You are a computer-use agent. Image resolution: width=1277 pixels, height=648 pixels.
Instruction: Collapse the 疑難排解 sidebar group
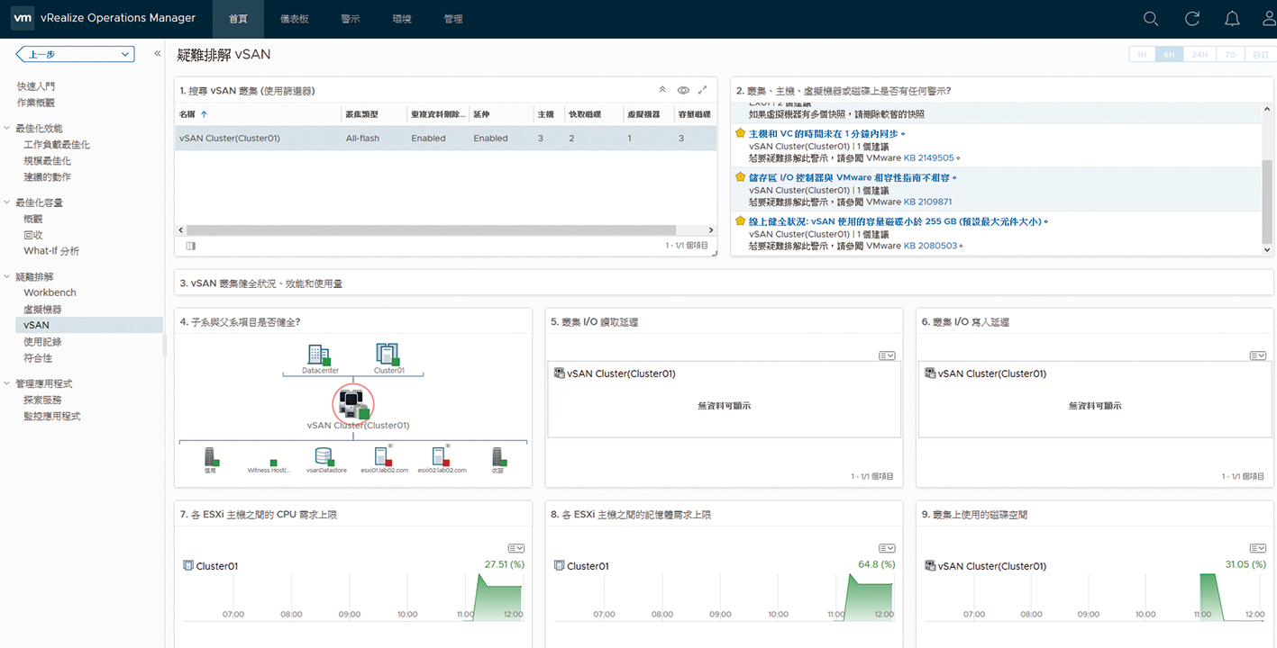[x=7, y=277]
